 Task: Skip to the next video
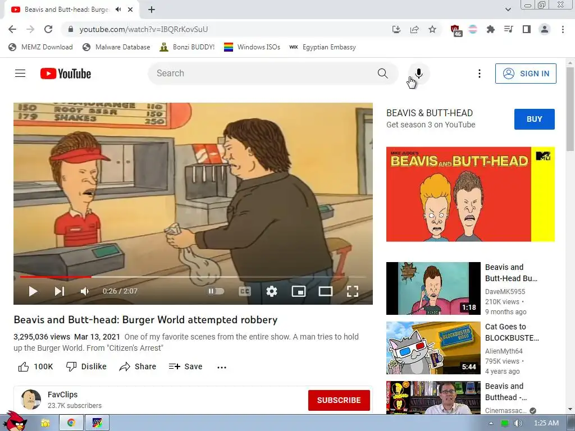pyautogui.click(x=59, y=291)
